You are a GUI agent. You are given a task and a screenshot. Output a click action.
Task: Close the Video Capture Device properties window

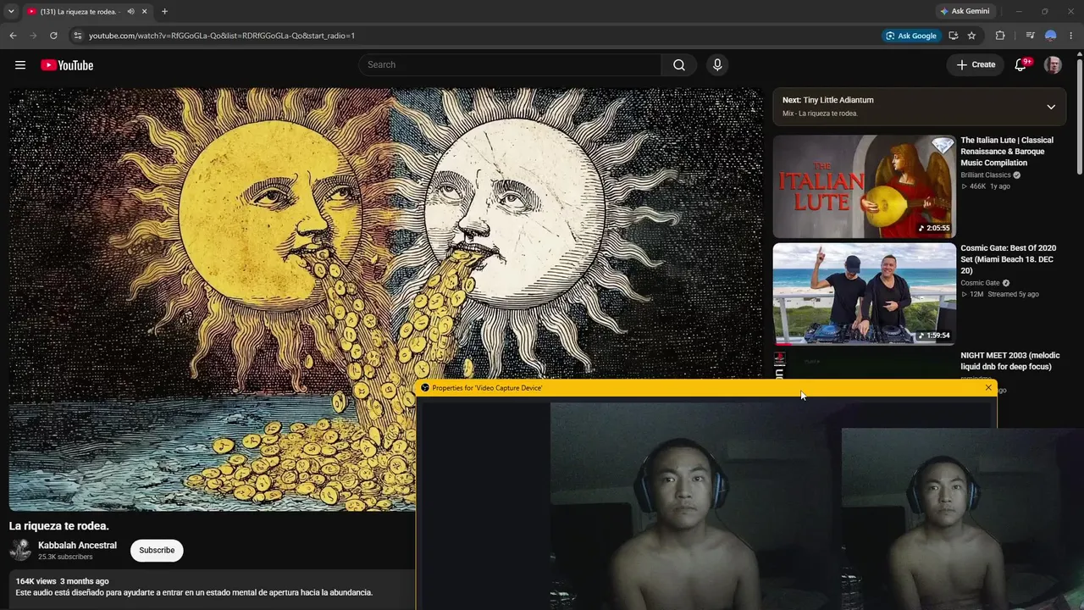(988, 388)
